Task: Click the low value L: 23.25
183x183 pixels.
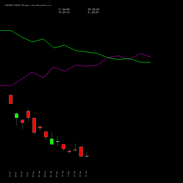Action: pyautogui.click(x=93, y=12)
